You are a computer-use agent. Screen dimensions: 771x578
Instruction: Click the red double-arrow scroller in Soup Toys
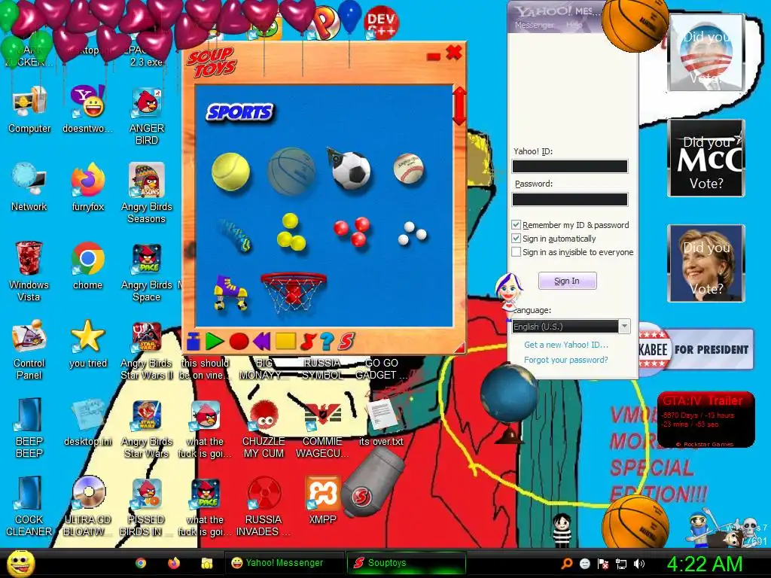coord(459,105)
